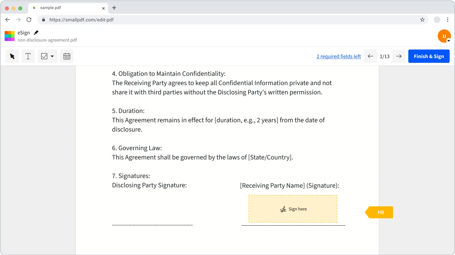Open the 2 required fields left link
Image resolution: width=455 pixels, height=255 pixels.
pos(338,56)
